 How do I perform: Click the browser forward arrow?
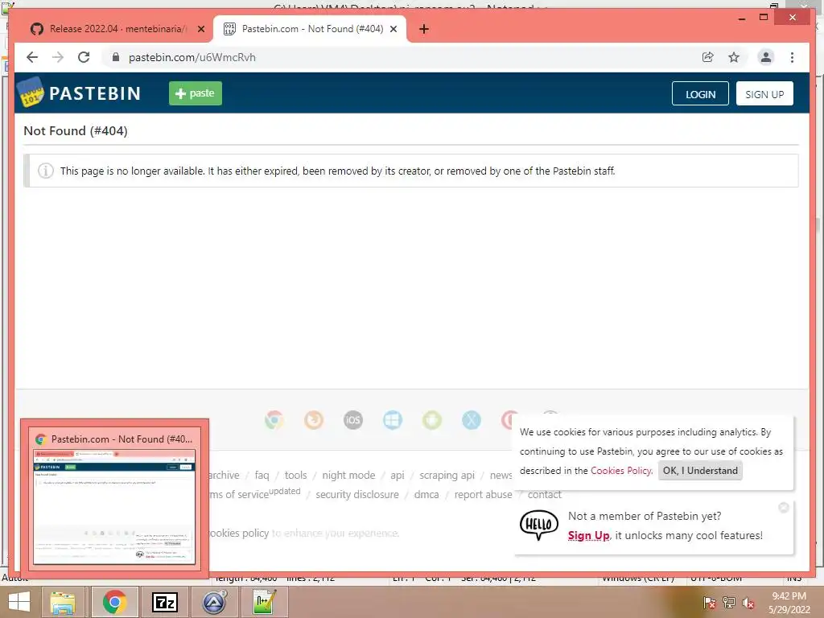[58, 57]
